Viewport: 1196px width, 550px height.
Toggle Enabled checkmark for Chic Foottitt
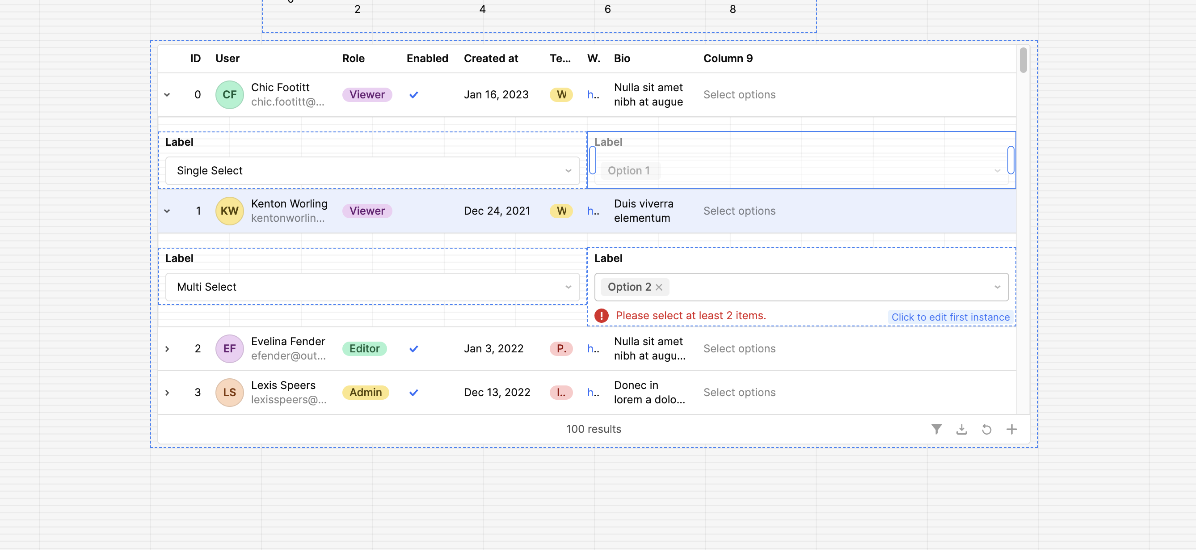[413, 94]
